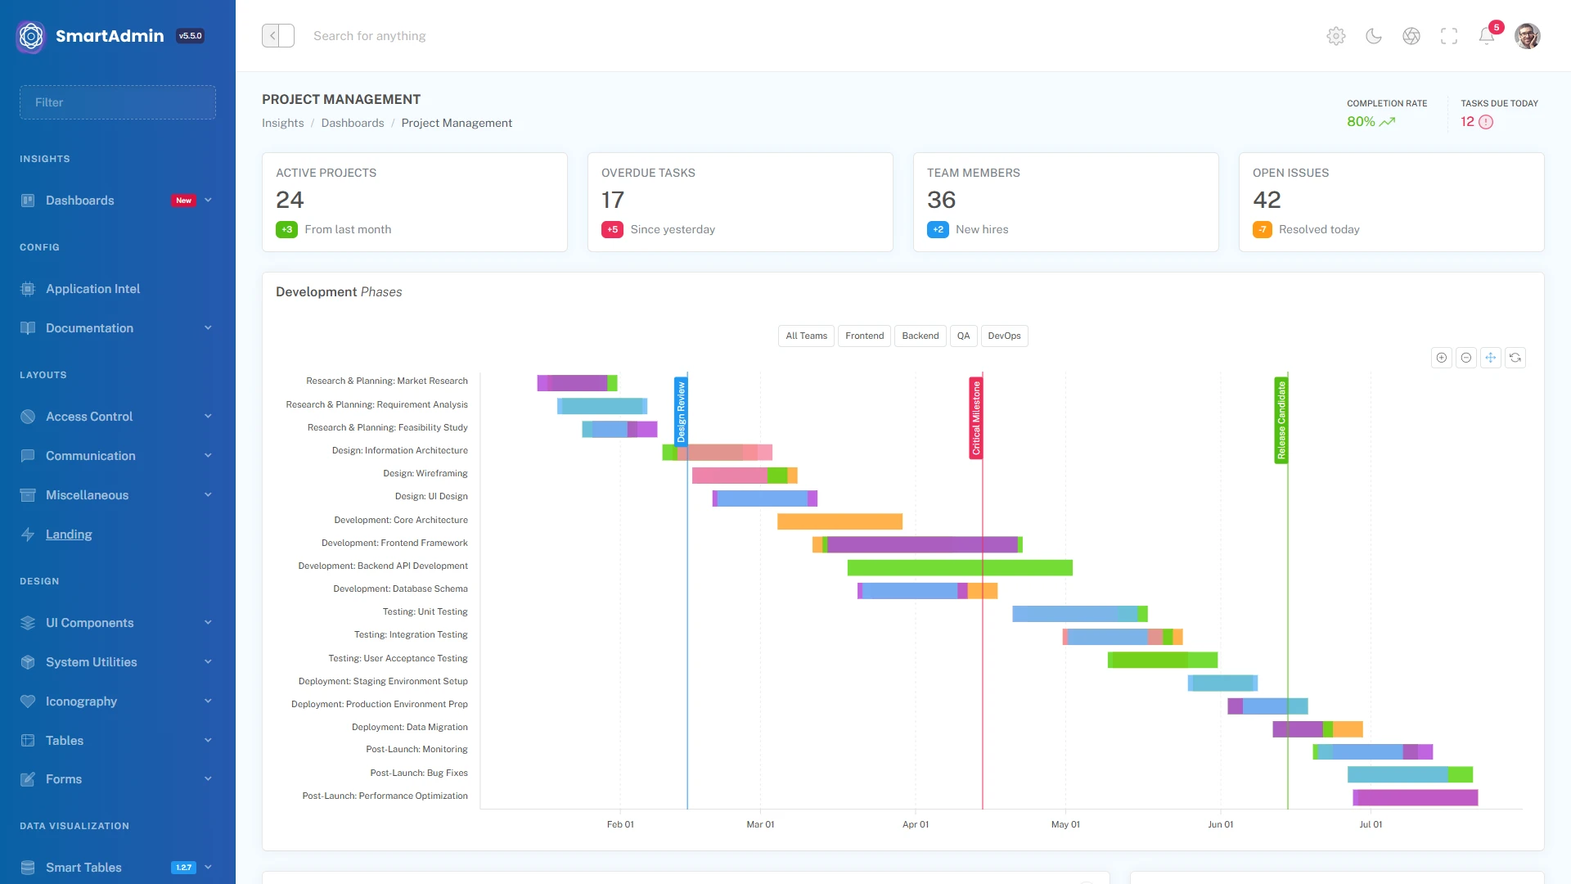The width and height of the screenshot is (1571, 884).
Task: Click the Release Candidate marker
Action: click(x=1281, y=421)
